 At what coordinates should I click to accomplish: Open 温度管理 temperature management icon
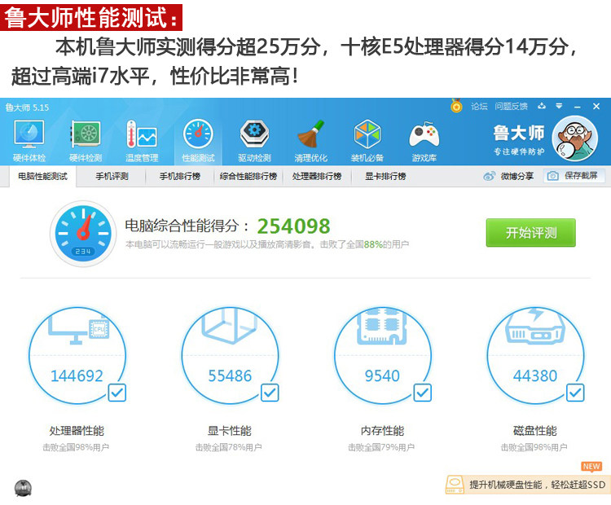(x=142, y=134)
